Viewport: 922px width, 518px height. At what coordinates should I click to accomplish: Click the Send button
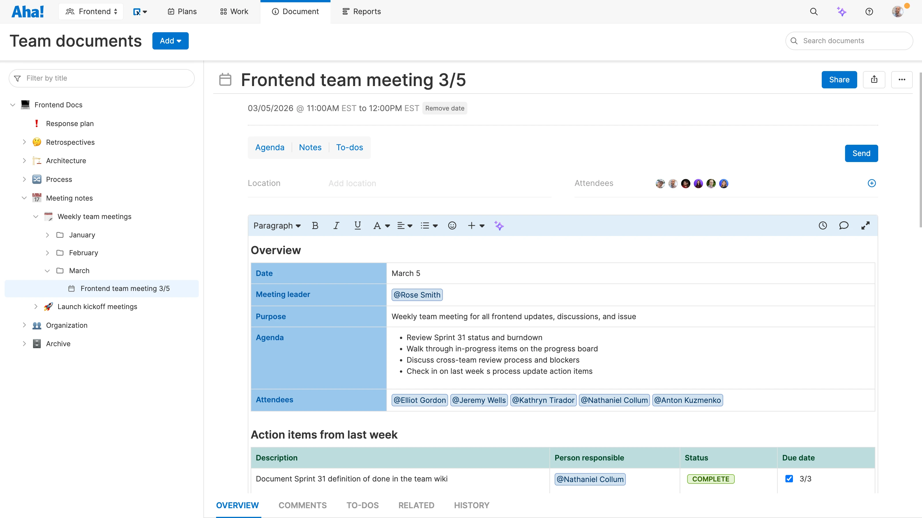[861, 153]
